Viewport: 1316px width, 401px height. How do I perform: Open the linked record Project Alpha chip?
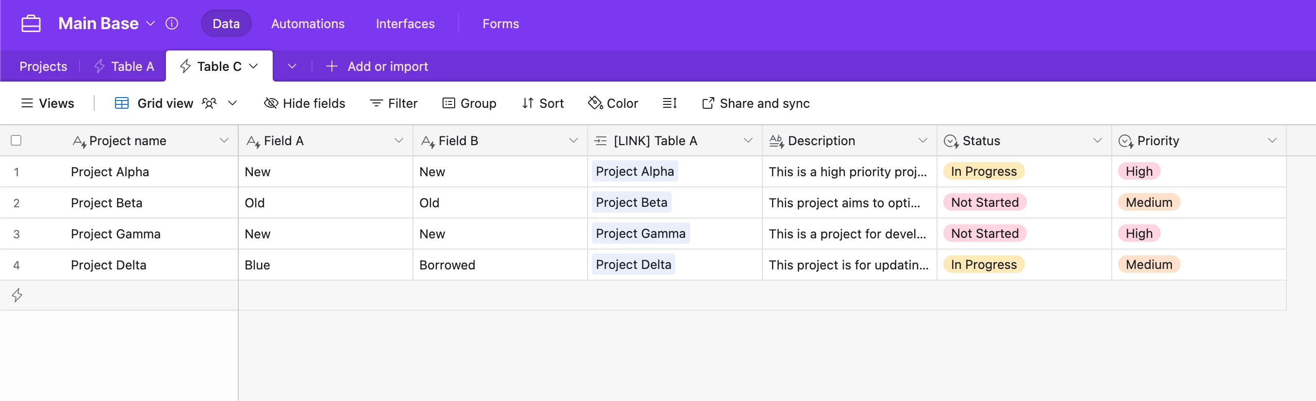pyautogui.click(x=635, y=172)
